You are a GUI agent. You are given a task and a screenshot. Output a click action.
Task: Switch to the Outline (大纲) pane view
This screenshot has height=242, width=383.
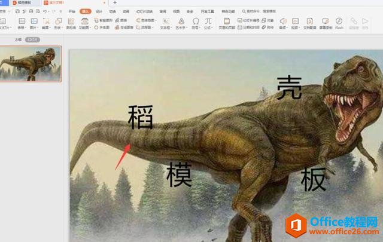coord(18,39)
